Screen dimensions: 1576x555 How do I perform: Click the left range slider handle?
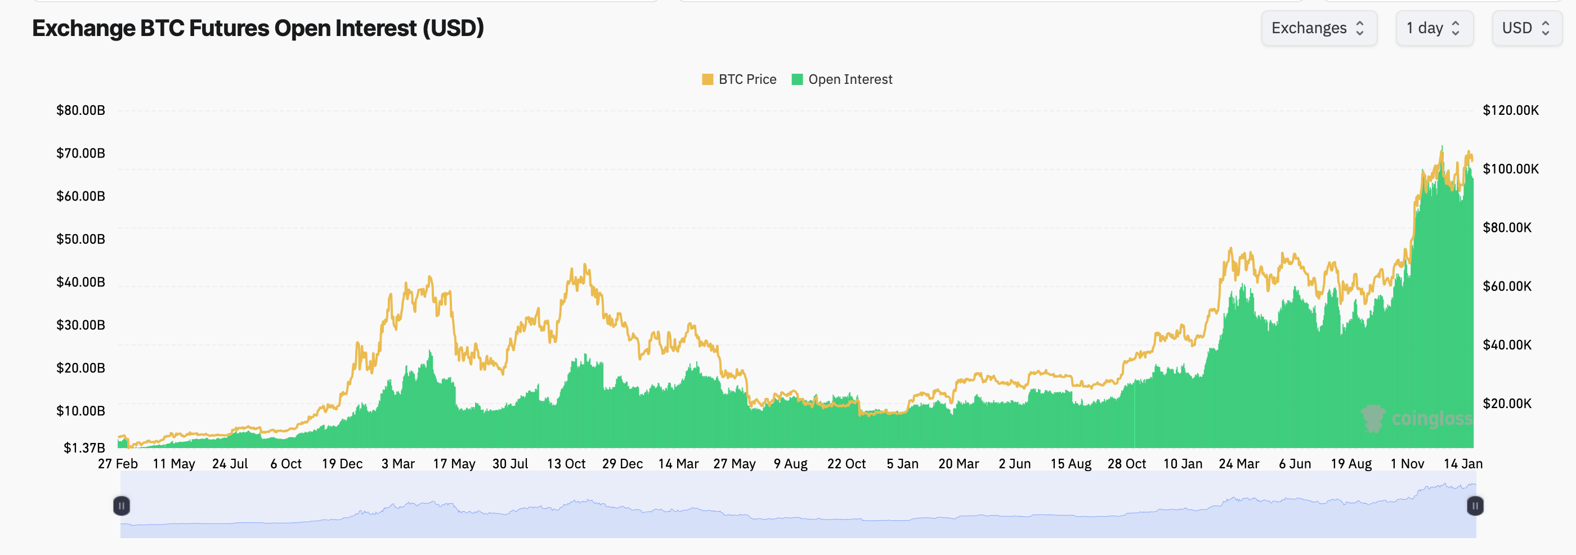[x=121, y=505]
